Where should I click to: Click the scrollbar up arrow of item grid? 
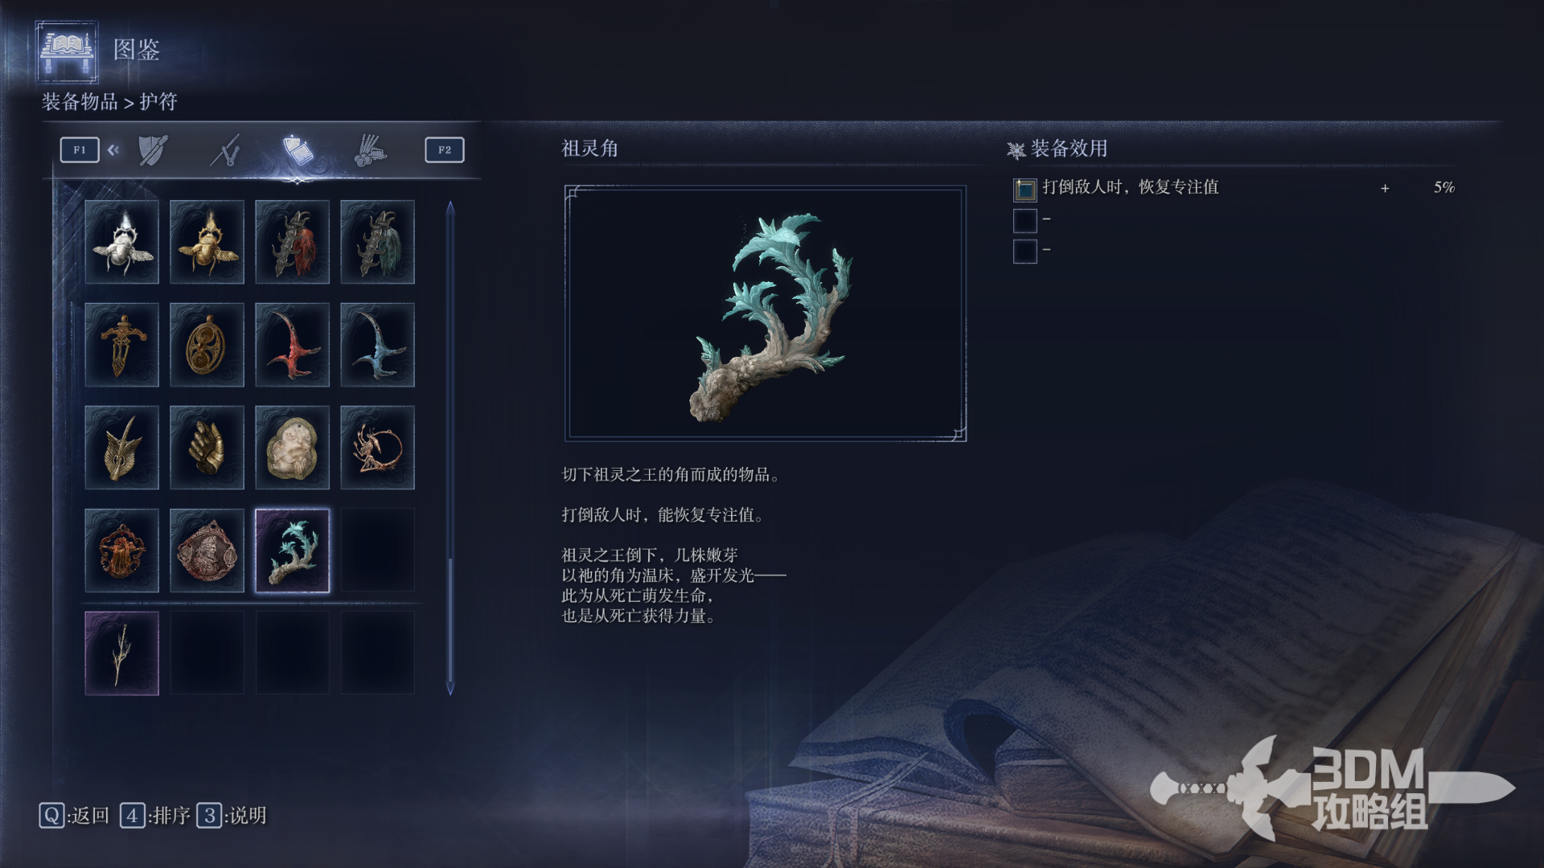click(x=450, y=208)
